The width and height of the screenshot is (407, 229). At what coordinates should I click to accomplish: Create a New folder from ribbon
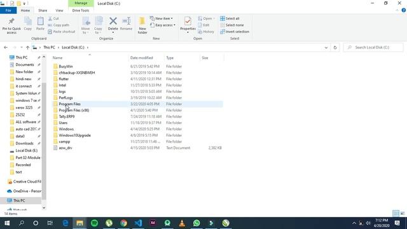[x=142, y=25]
